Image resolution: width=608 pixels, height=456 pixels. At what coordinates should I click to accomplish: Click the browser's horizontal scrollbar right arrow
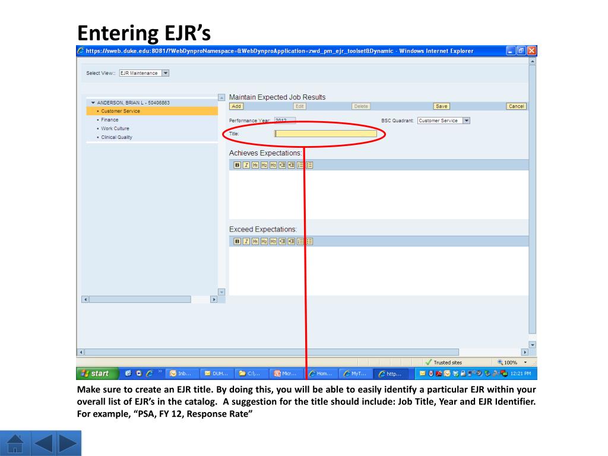pyautogui.click(x=525, y=353)
